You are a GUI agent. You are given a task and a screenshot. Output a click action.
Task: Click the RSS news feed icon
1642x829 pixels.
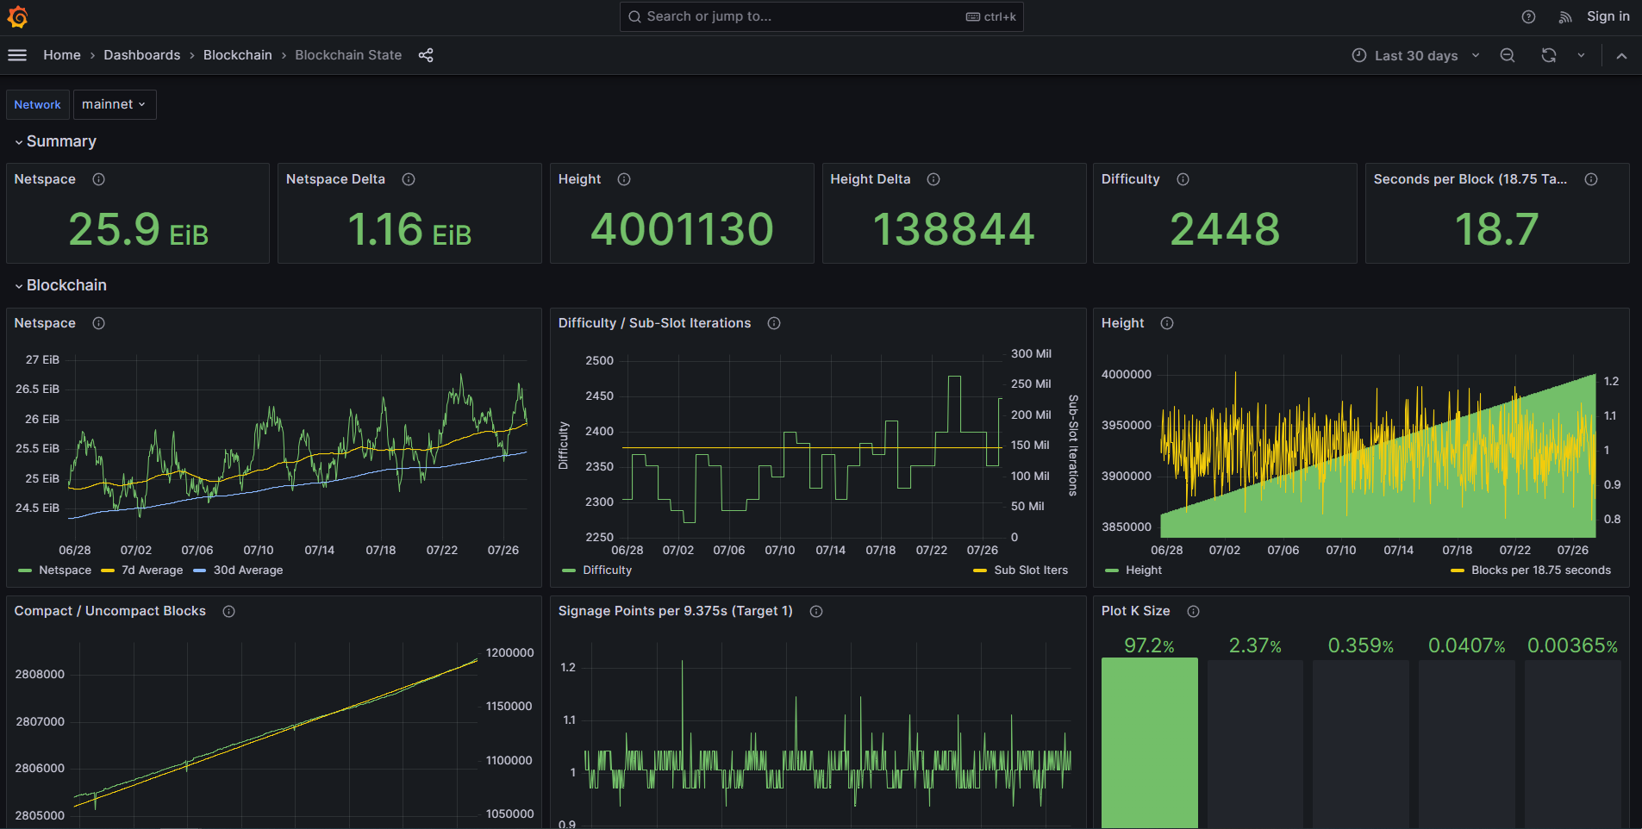click(x=1565, y=17)
